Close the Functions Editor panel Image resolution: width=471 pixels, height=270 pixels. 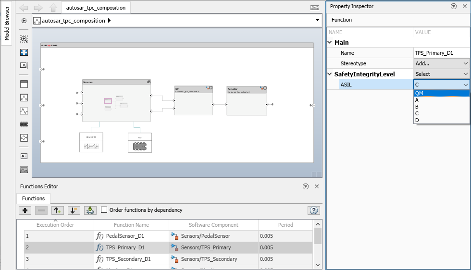(x=317, y=186)
